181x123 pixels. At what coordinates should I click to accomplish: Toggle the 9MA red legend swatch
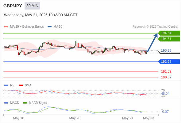(21, 85)
